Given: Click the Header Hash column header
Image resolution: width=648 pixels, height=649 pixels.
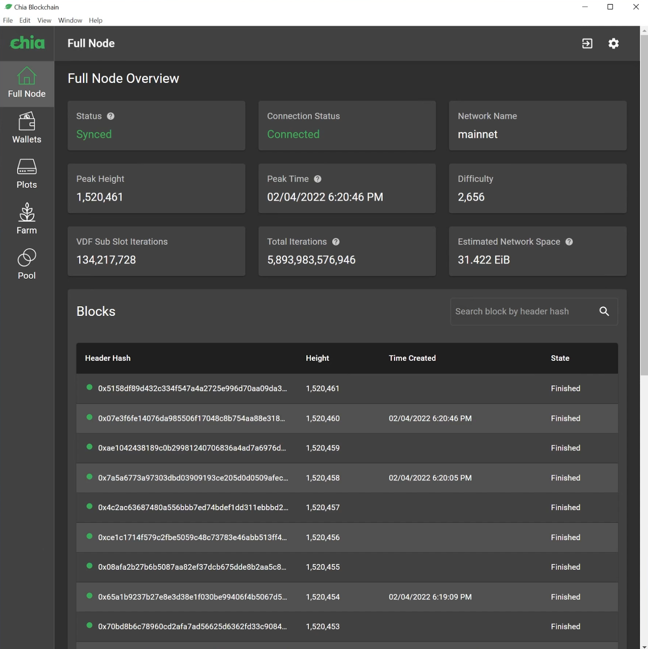Looking at the screenshot, I should [108, 358].
